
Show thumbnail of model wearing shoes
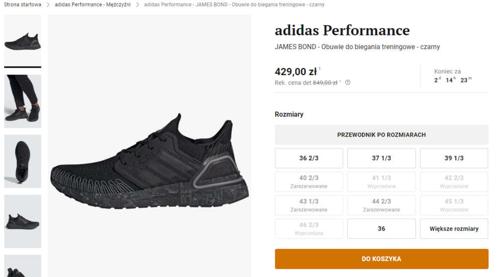(x=23, y=101)
